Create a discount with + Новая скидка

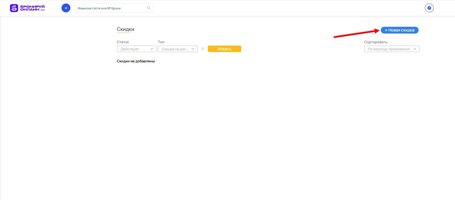399,30
